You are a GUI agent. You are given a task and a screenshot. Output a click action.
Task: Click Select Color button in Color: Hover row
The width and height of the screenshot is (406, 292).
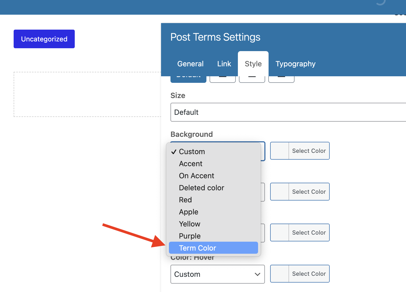309,274
